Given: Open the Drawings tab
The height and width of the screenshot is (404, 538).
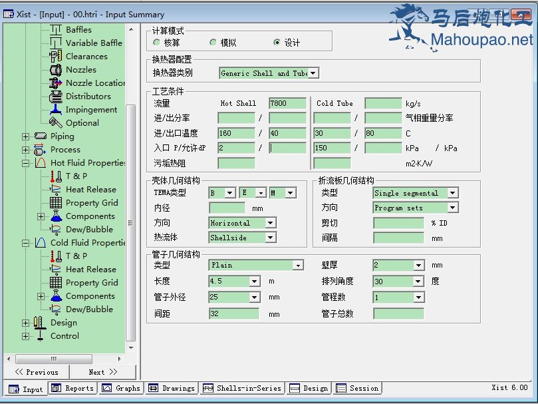Looking at the screenshot, I should pyautogui.click(x=172, y=389).
